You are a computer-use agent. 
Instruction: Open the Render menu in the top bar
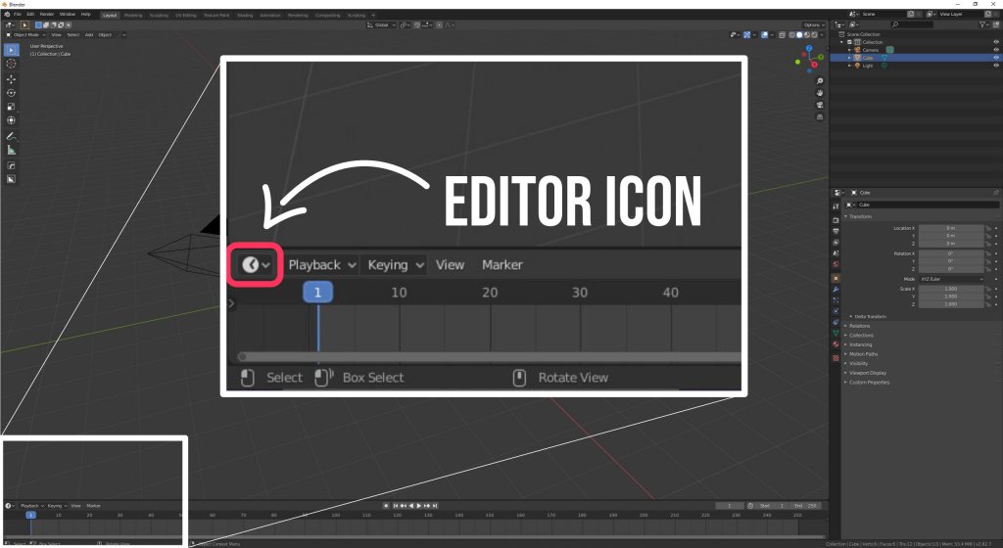pyautogui.click(x=45, y=15)
